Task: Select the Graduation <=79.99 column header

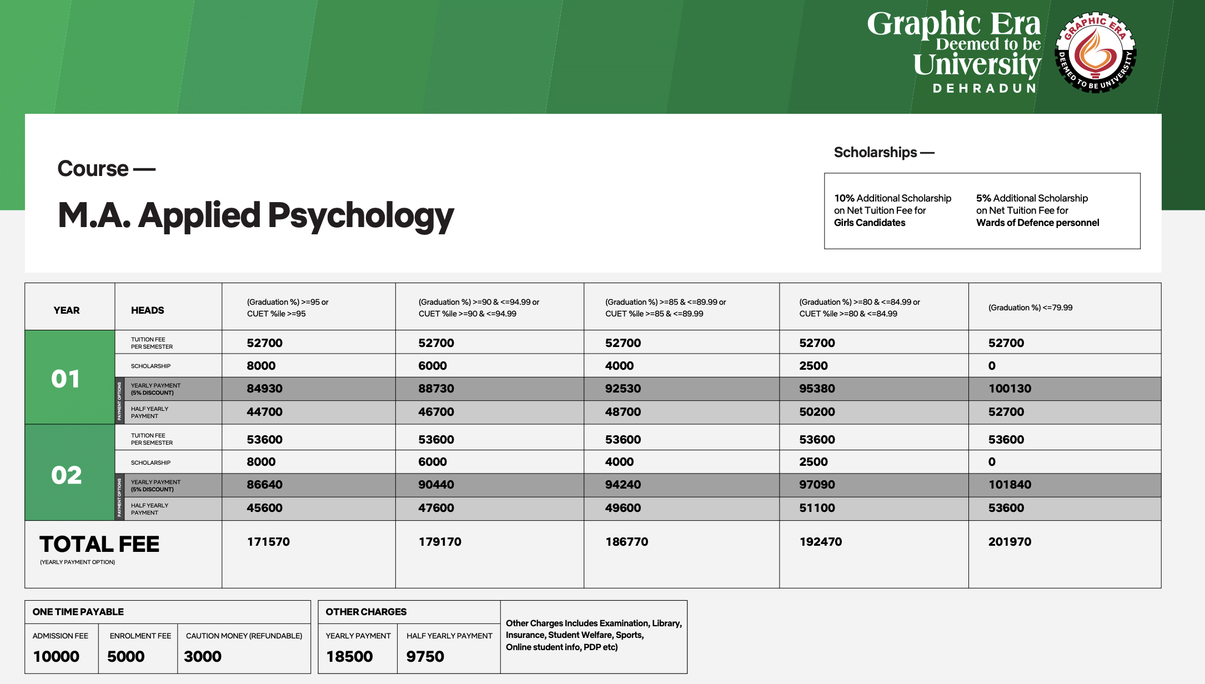Action: (1030, 308)
